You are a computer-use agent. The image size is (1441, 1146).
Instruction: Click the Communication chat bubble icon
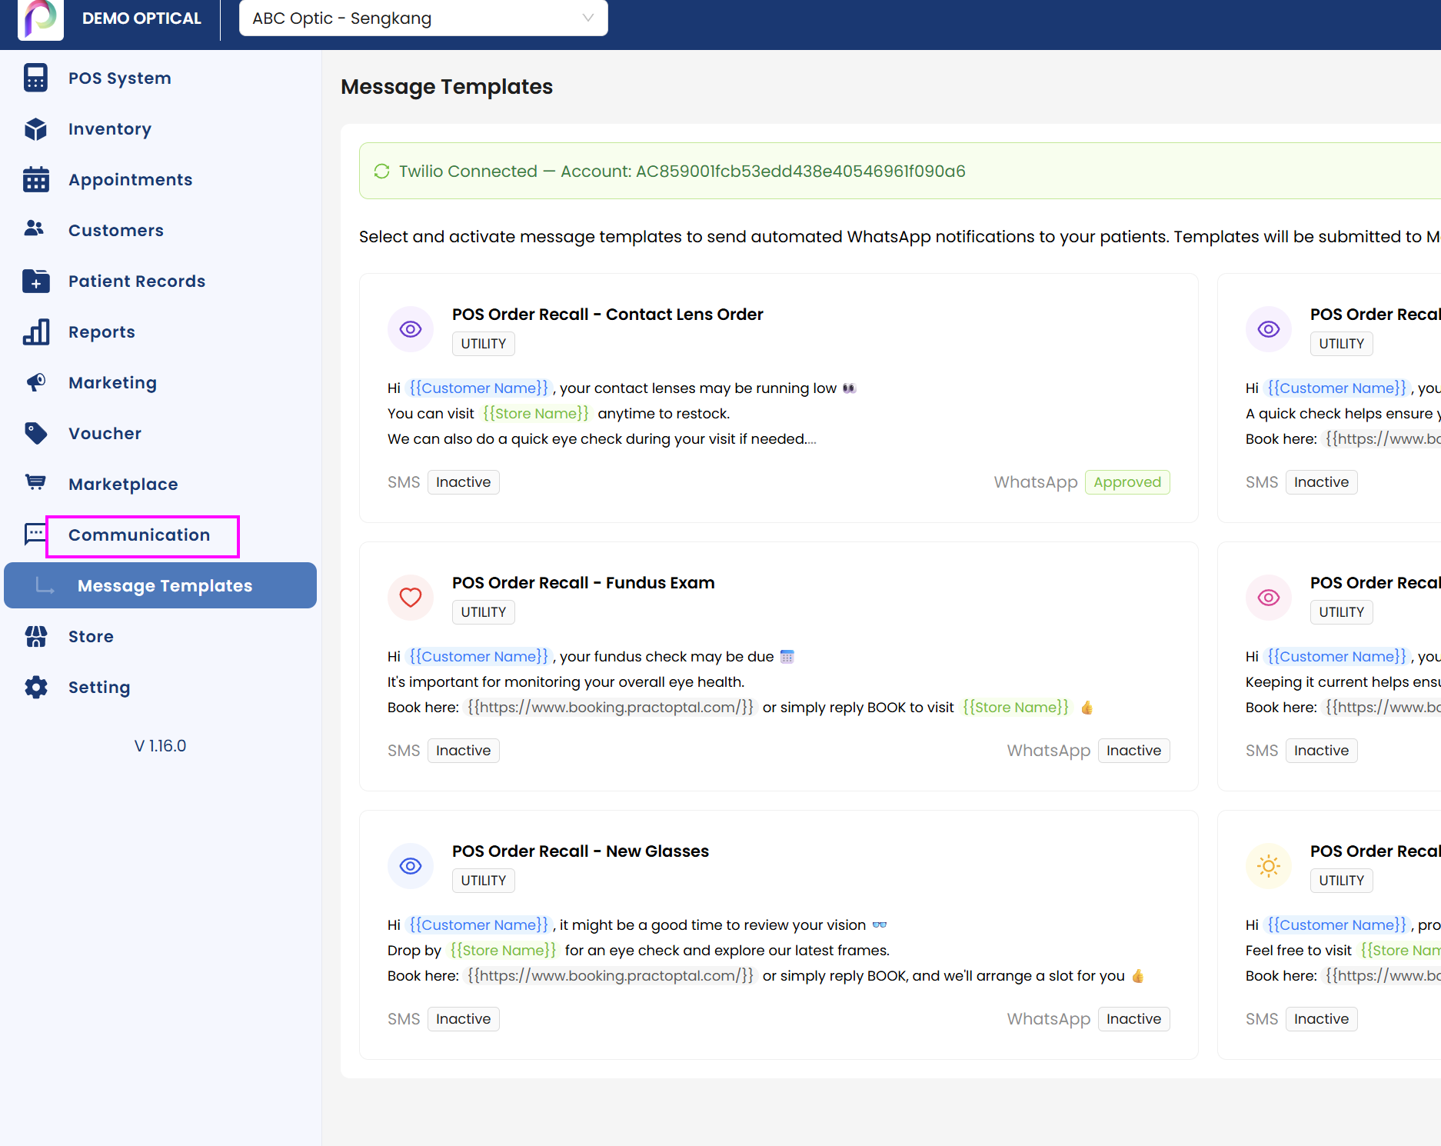(x=35, y=534)
